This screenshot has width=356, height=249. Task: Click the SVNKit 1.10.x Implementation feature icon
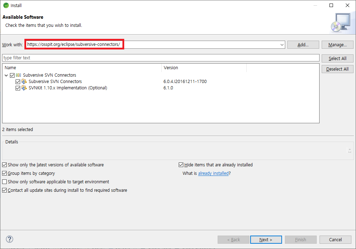click(x=24, y=88)
